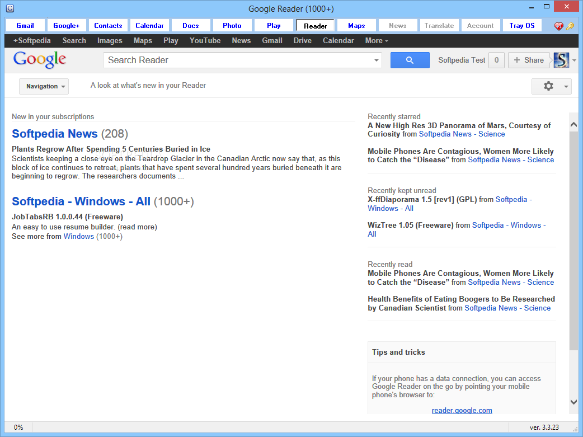Image resolution: width=583 pixels, height=437 pixels.
Task: Open the Maps tab in top row
Action: 356,26
